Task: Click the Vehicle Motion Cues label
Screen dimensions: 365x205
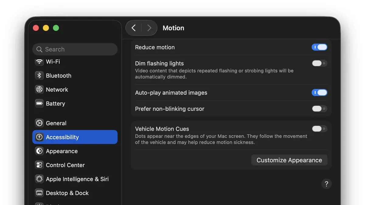Action: point(162,129)
